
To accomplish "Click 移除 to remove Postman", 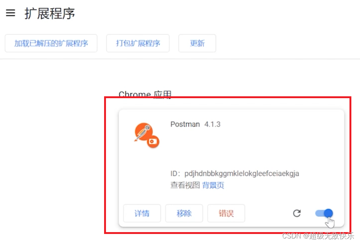I will point(184,213).
